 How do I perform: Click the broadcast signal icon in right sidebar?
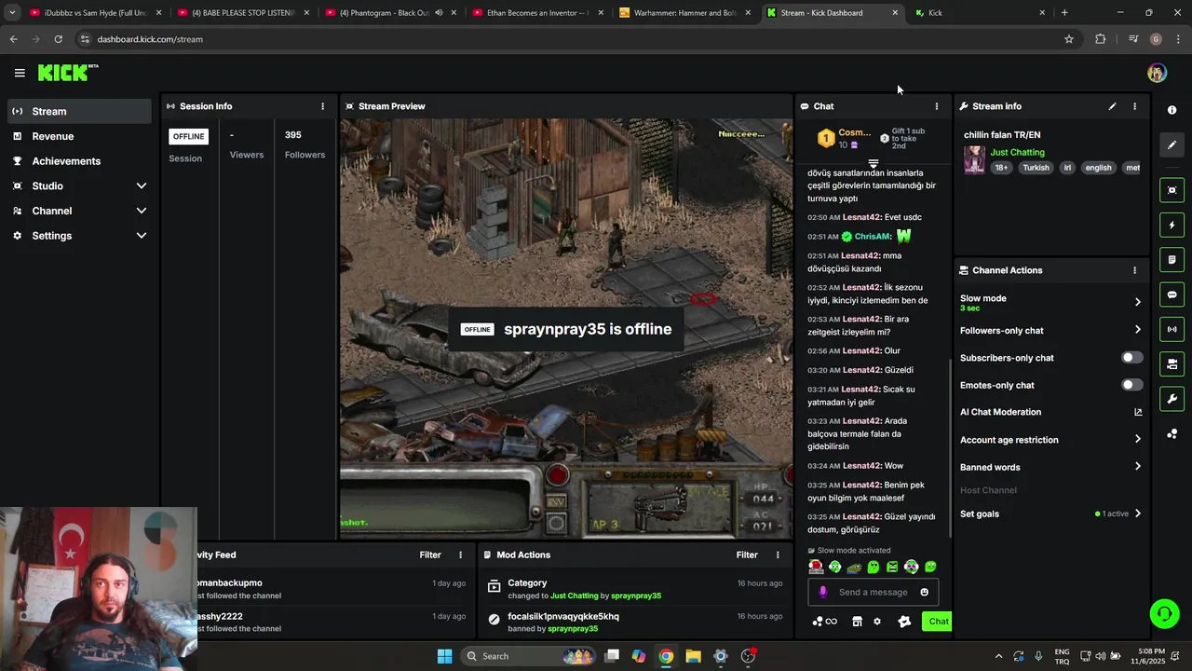pyautogui.click(x=1172, y=329)
